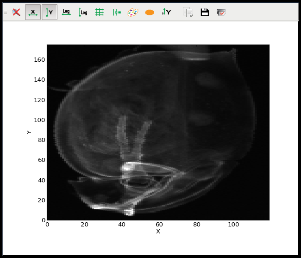Save the plot using floppy disk icon

(x=205, y=12)
